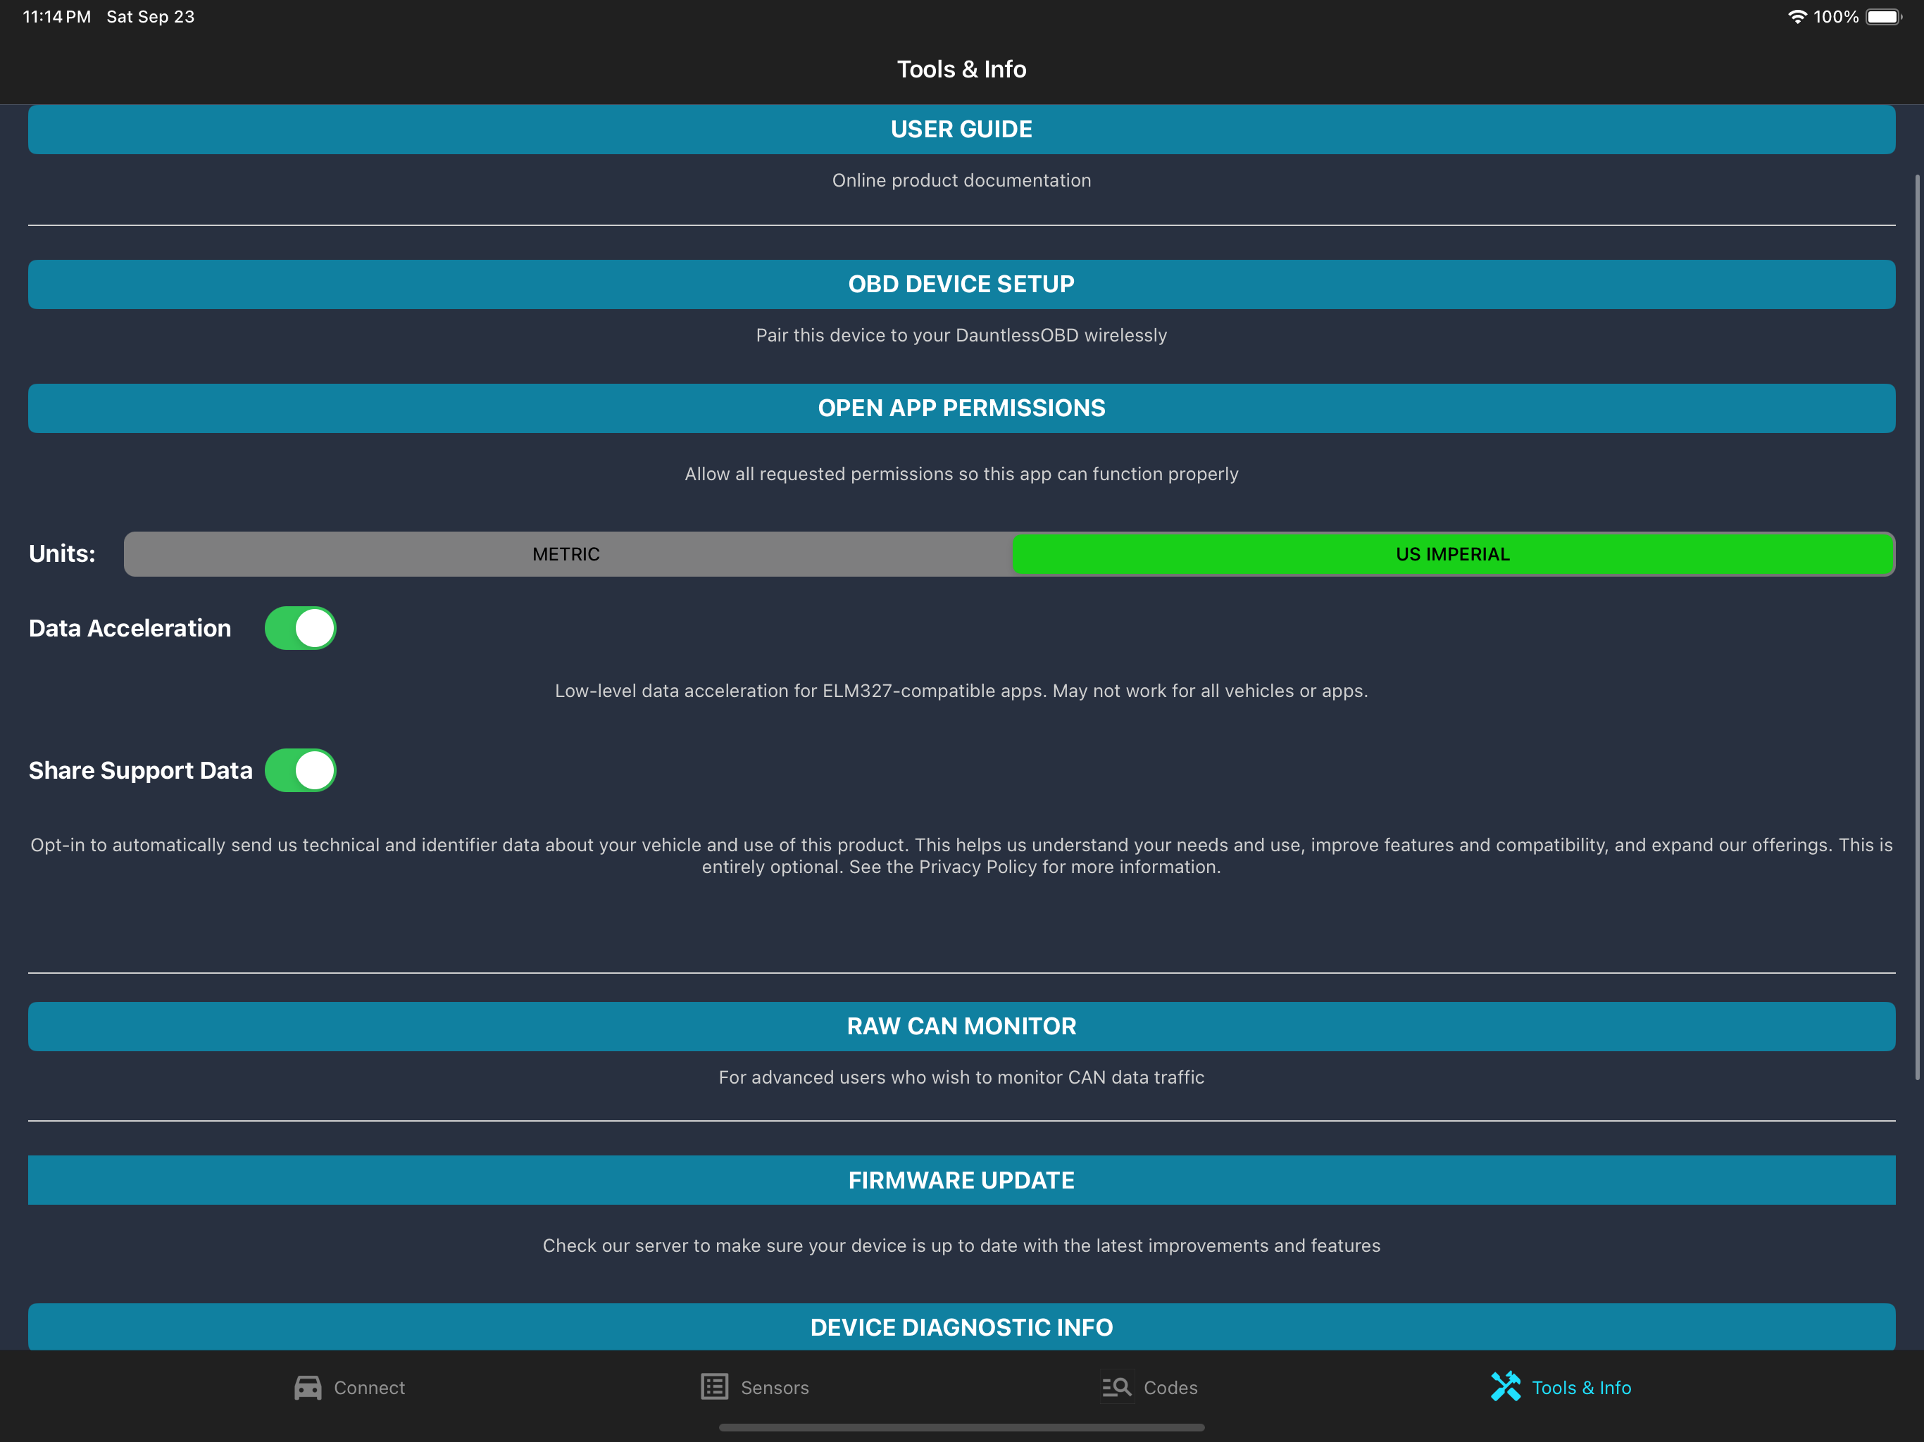Image resolution: width=1924 pixels, height=1442 pixels.
Task: Click 'Low-level data acceleration for ELM327' description
Action: 962,691
